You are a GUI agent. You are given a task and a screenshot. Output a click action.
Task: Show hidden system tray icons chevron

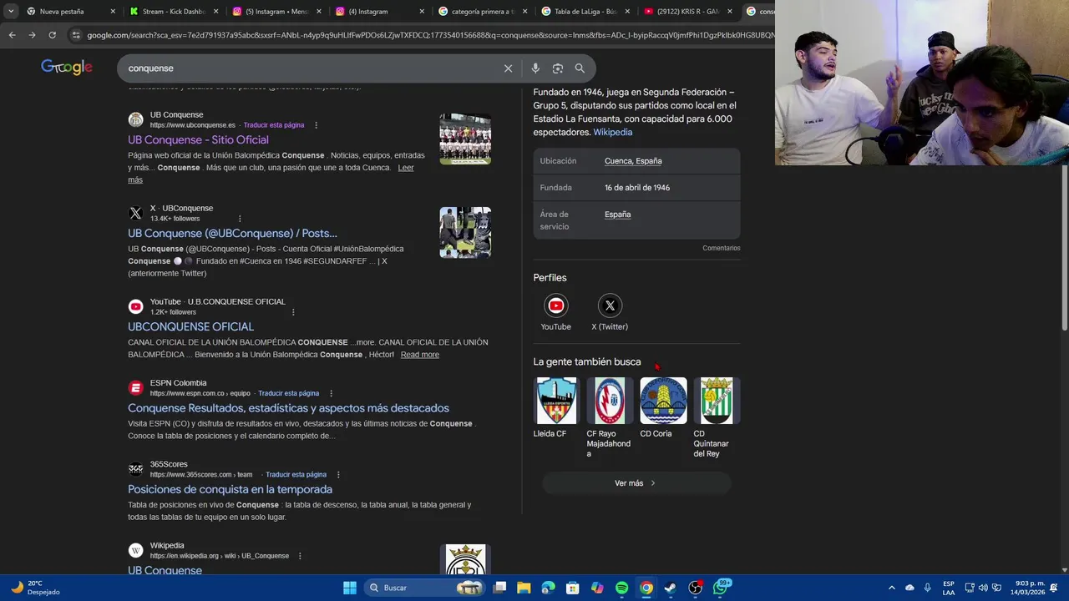point(891,588)
